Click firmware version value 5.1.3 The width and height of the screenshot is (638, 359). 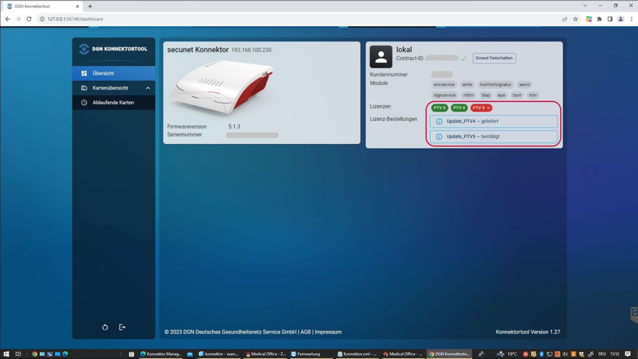[x=234, y=127]
